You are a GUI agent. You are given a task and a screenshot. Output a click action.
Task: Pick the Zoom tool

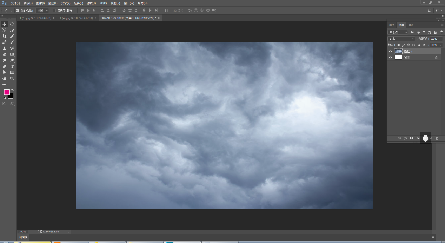pyautogui.click(x=12, y=78)
